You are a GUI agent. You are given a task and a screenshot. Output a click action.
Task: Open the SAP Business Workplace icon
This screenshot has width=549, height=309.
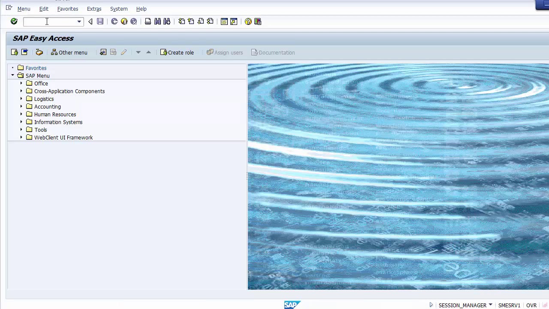pos(39,52)
